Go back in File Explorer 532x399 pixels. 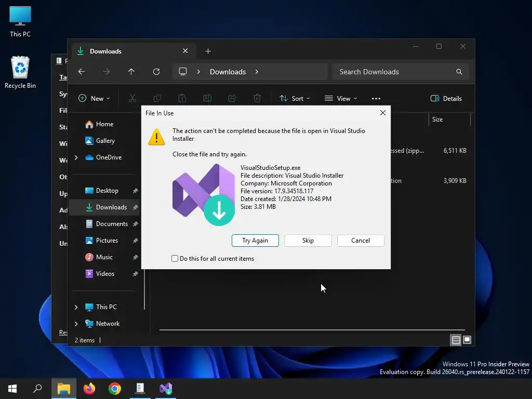coord(82,72)
